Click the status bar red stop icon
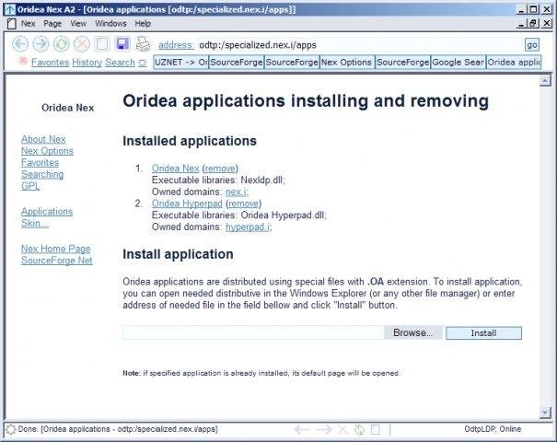The height and width of the screenshot is (442, 557). 342,429
